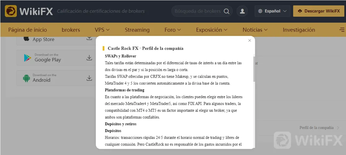Click the search magnifier icon
346x155 pixels.
pos(226,11)
